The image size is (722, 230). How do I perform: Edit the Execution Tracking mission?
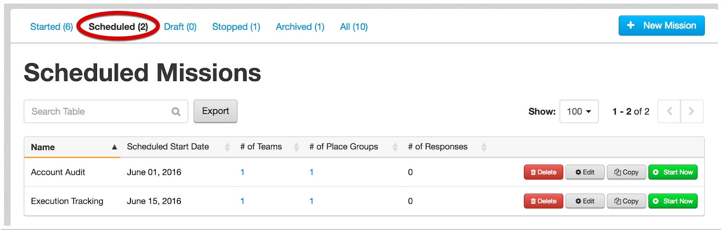[585, 201]
